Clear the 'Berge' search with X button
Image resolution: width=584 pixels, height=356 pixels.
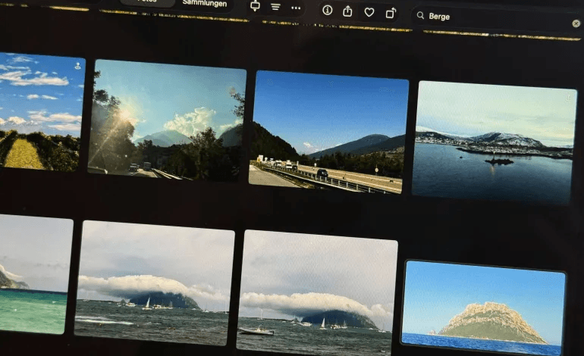tap(576, 23)
